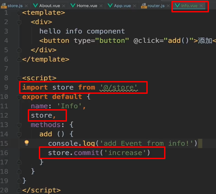Close the App.vue tab

coord(135,6)
